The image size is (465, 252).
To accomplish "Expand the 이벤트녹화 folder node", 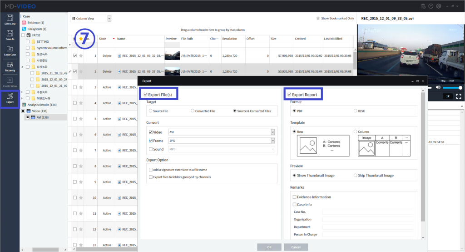I will coord(22,98).
